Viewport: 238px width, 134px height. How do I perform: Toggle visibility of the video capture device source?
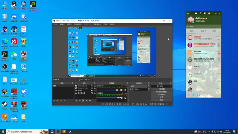point(92,86)
